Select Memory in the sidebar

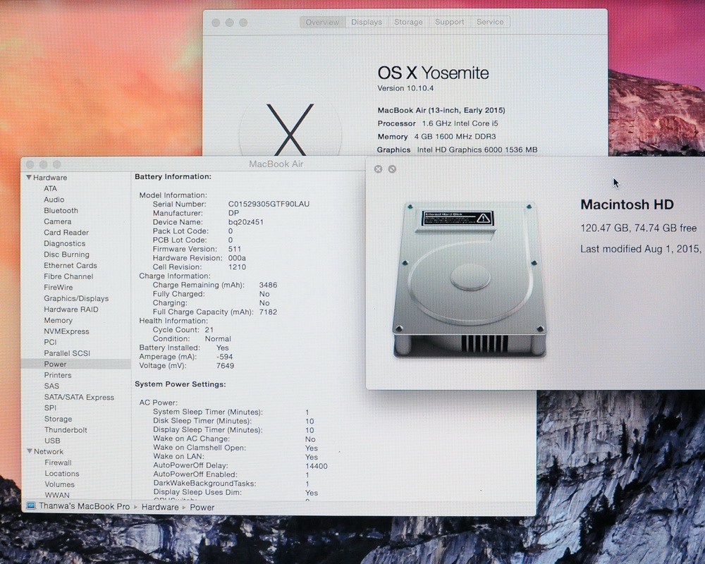58,320
